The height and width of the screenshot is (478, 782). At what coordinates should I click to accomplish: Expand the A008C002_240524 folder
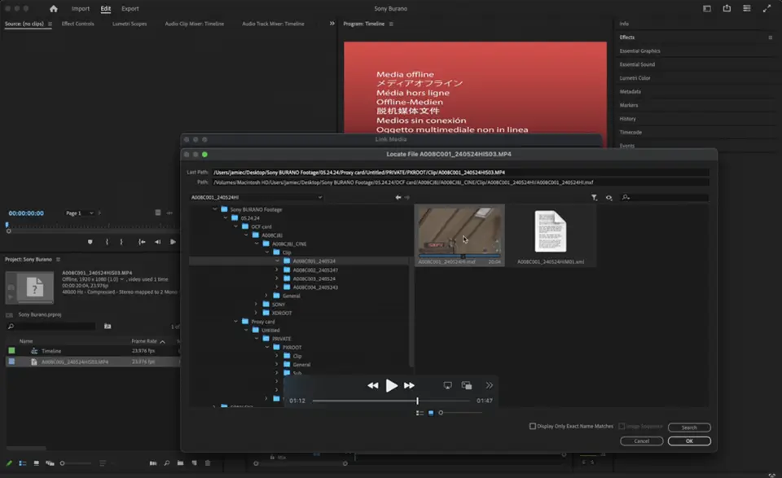pyautogui.click(x=277, y=270)
